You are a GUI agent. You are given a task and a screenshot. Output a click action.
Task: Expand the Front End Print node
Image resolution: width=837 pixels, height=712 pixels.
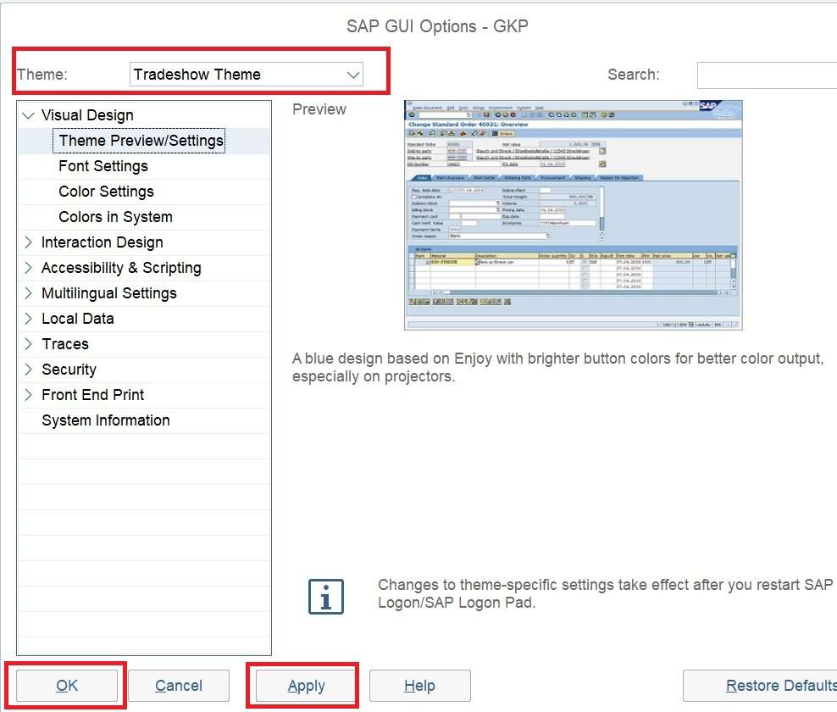(x=29, y=395)
